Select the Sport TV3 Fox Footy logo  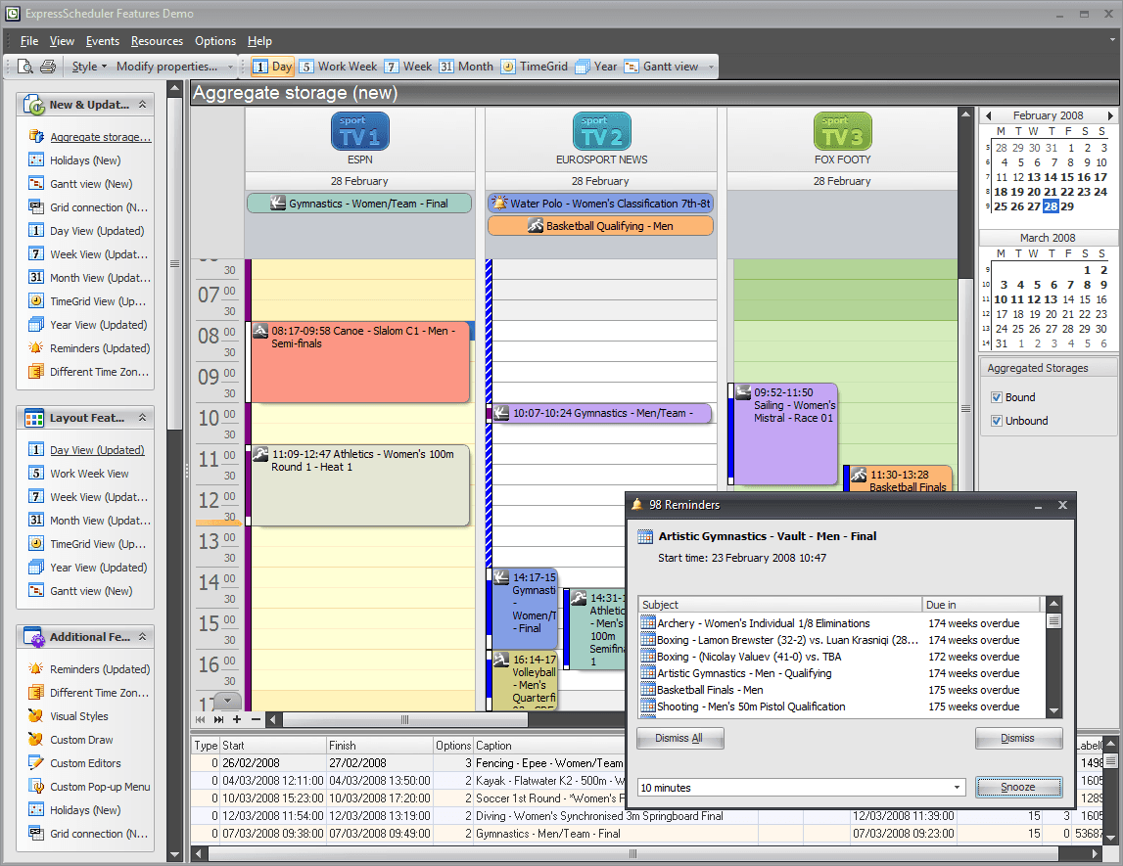pos(842,131)
